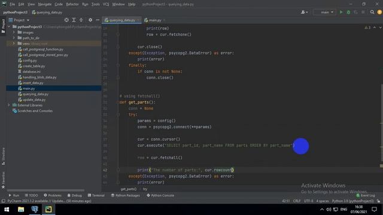The height and width of the screenshot is (215, 383).
Task: Show hidden tray icons arrow
Action: [322, 210]
